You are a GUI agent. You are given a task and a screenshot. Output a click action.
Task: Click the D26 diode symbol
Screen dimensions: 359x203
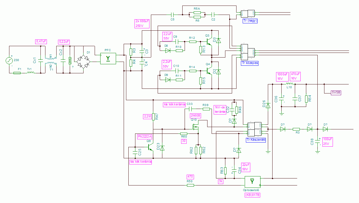268,106
